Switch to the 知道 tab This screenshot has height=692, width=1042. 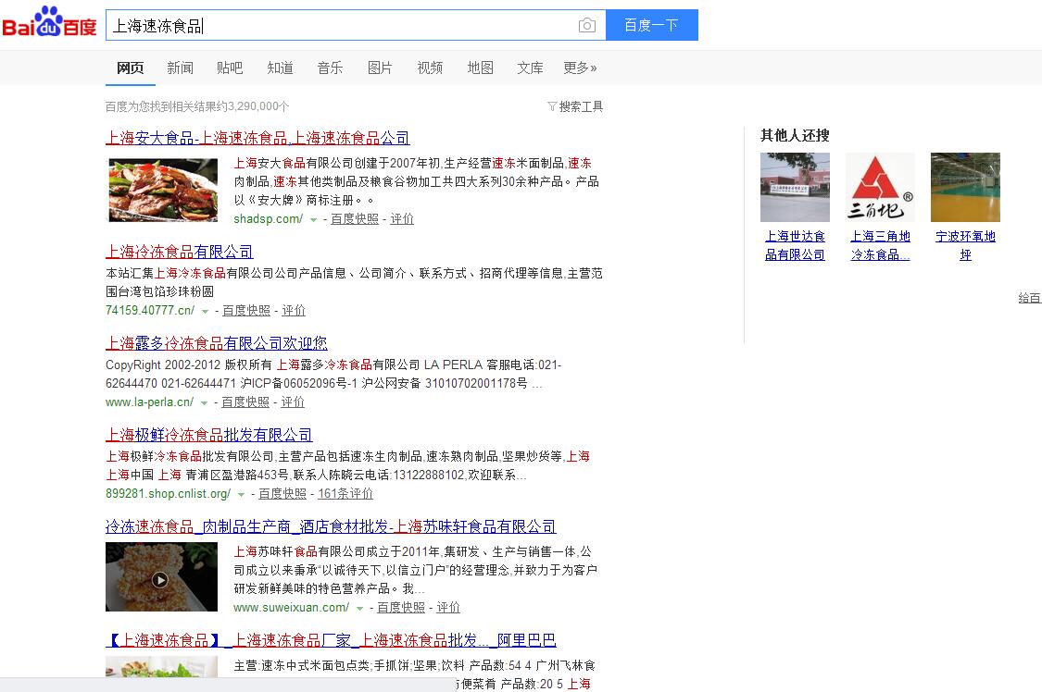coord(281,68)
